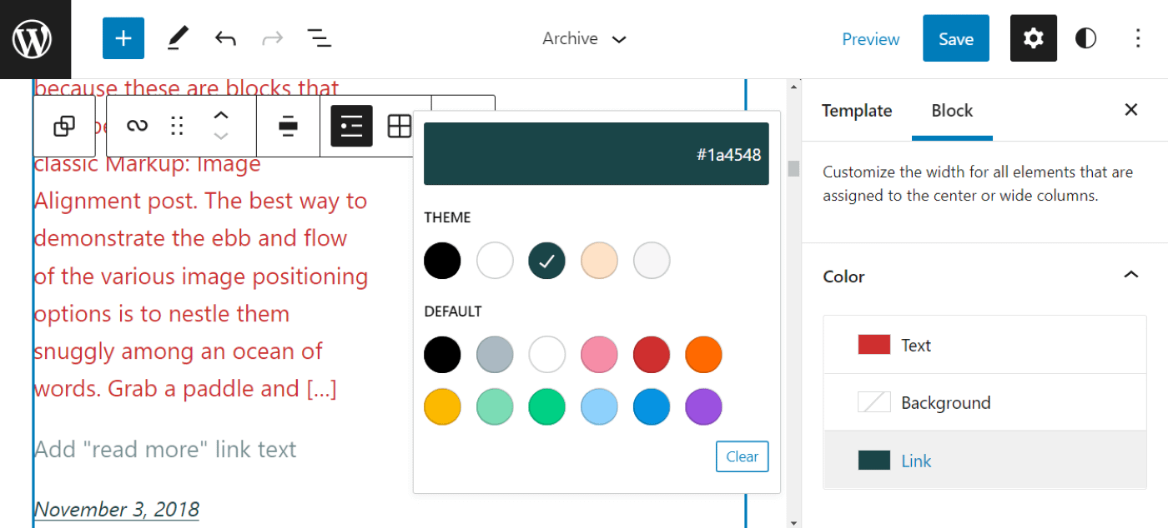Undo the last change
Viewport: 1168px width, 528px height.
(224, 38)
